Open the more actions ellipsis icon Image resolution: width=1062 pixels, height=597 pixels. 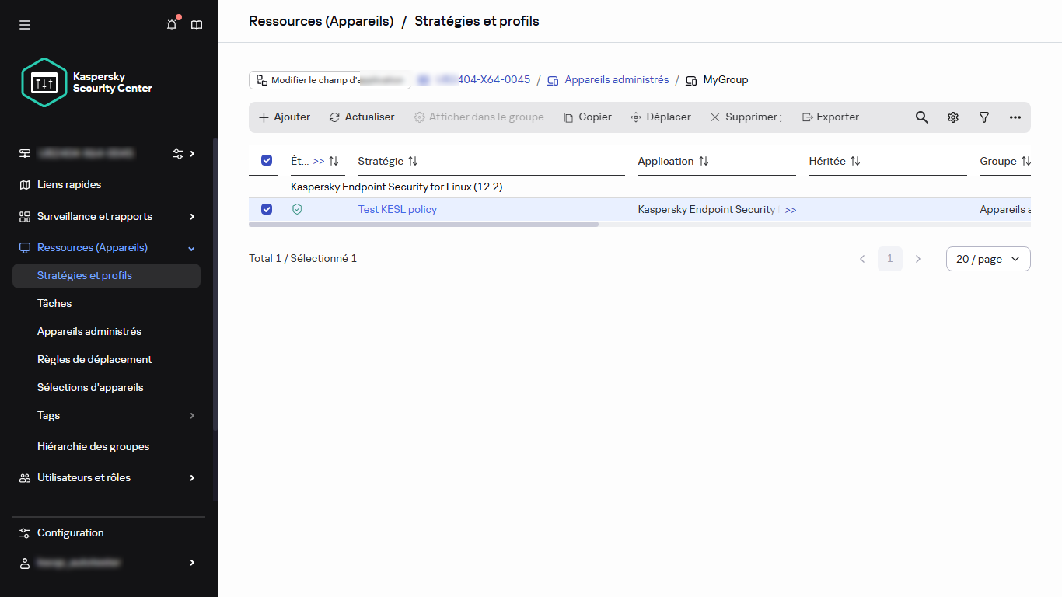click(x=1015, y=117)
